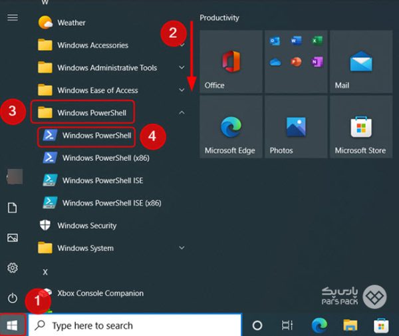Screen dimensions: 399x336
Task: Open Documents icon in Start sidebar
Action: [x=12, y=208]
